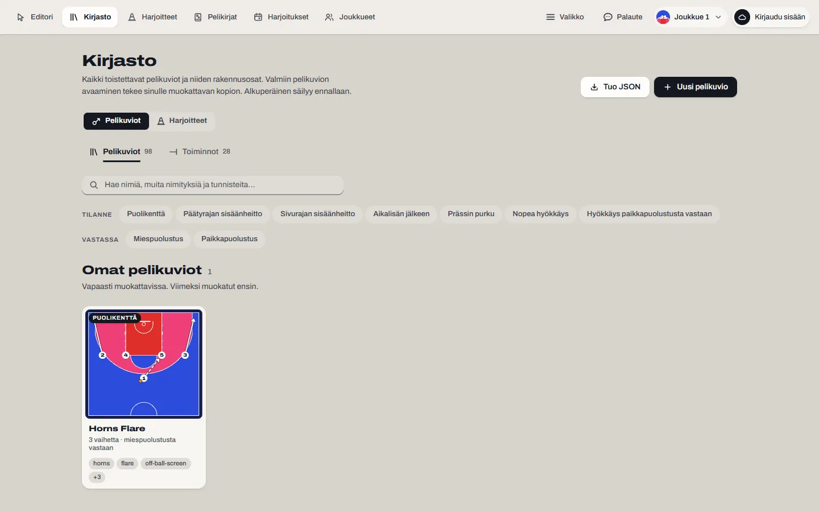Click the PUOLIKENTTÄ badge on the card
The height and width of the screenshot is (512, 819).
(114, 318)
